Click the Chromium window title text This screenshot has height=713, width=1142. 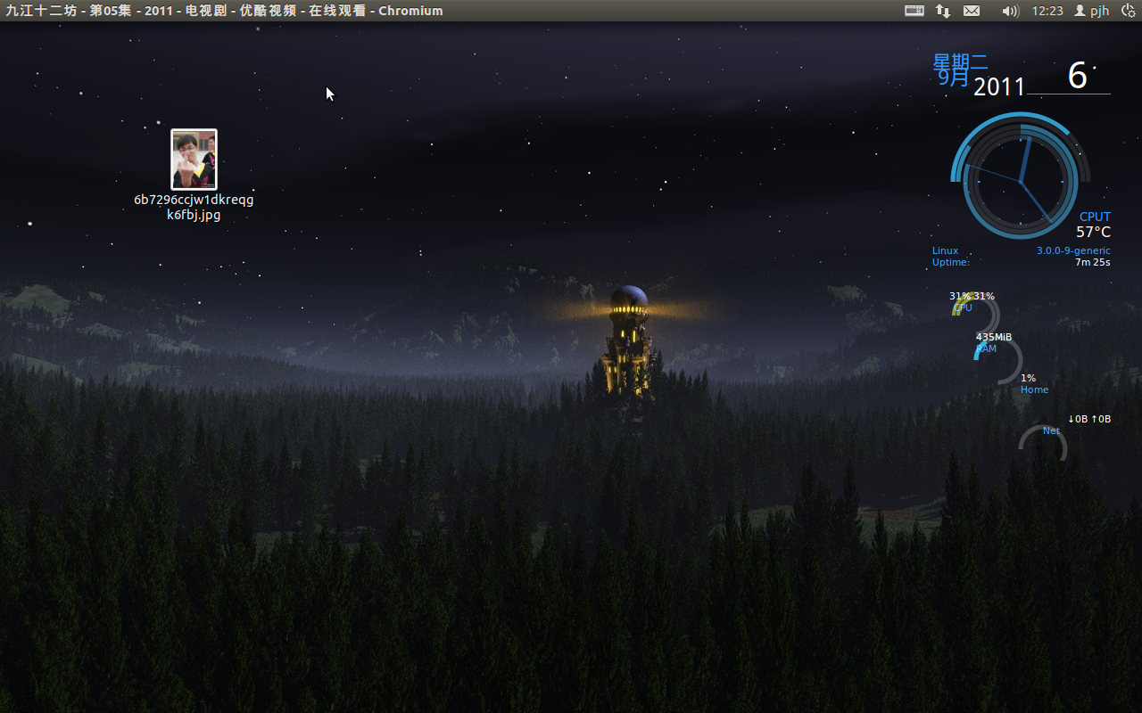click(x=224, y=11)
